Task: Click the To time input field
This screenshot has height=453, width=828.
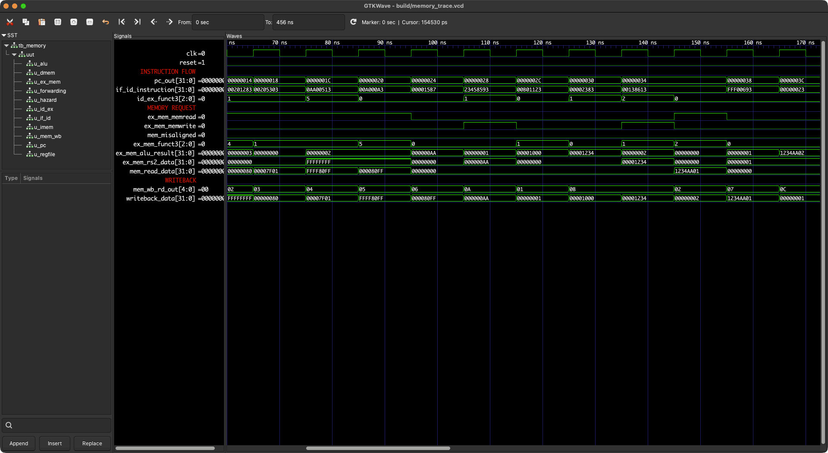Action: click(308, 22)
